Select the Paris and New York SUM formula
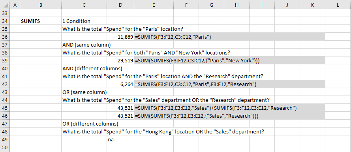This screenshot has width=351, height=152. (x=197, y=61)
